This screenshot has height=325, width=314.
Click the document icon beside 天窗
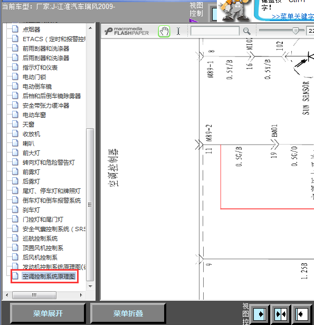tap(15, 124)
